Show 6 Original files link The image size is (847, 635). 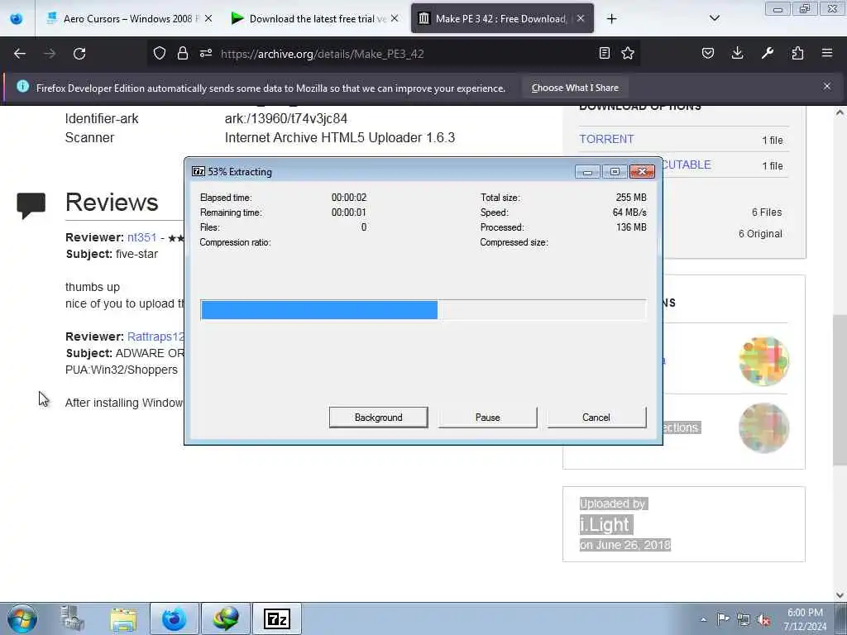760,234
